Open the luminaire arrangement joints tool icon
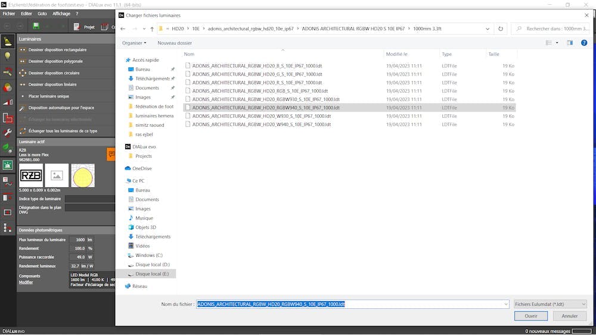 (x=8, y=72)
